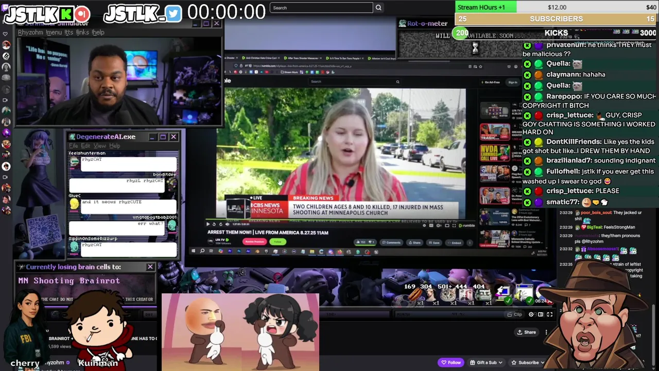This screenshot has height=371, width=659.
Task: Close the 'Currently losing brain cells to' panel
Action: 150,267
